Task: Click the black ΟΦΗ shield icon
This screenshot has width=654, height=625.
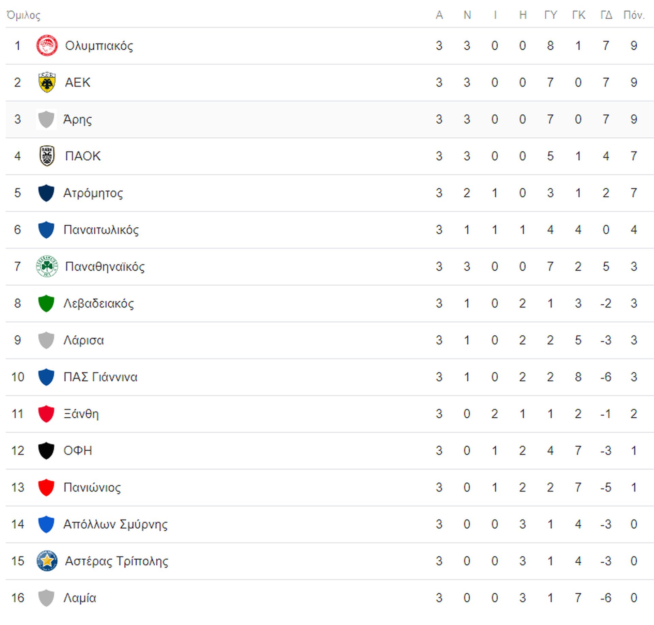Action: [x=46, y=450]
